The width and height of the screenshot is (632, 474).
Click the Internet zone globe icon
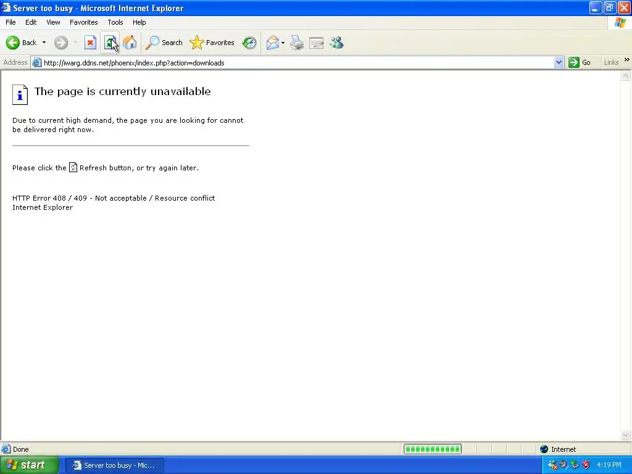(x=544, y=449)
